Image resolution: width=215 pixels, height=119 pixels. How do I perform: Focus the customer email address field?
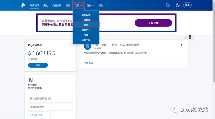click(x=51, y=99)
